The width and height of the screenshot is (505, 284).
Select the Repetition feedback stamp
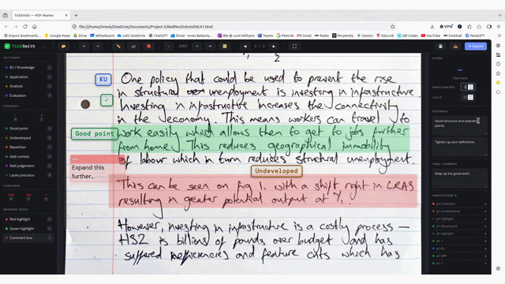click(x=28, y=148)
